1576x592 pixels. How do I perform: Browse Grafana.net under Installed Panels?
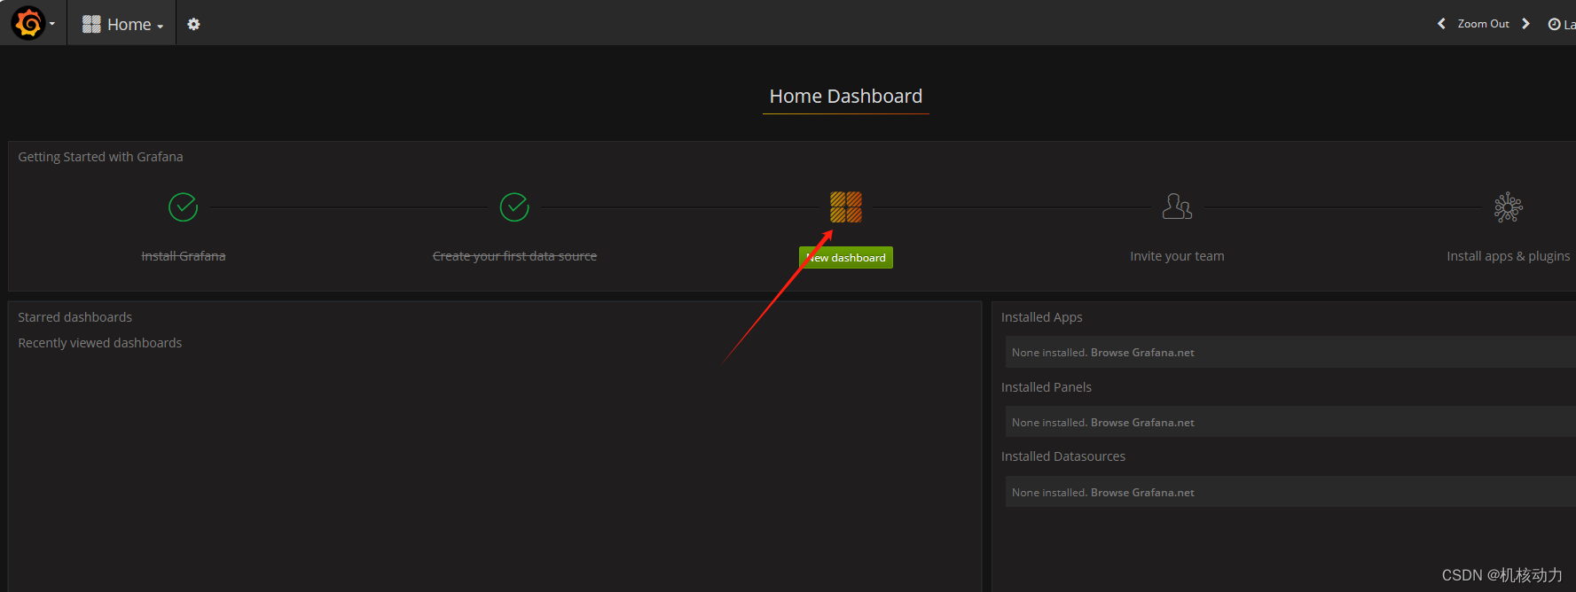pyautogui.click(x=1142, y=423)
